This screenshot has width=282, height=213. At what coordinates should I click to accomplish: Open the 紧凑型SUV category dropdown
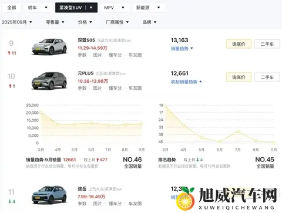[x=76, y=8]
